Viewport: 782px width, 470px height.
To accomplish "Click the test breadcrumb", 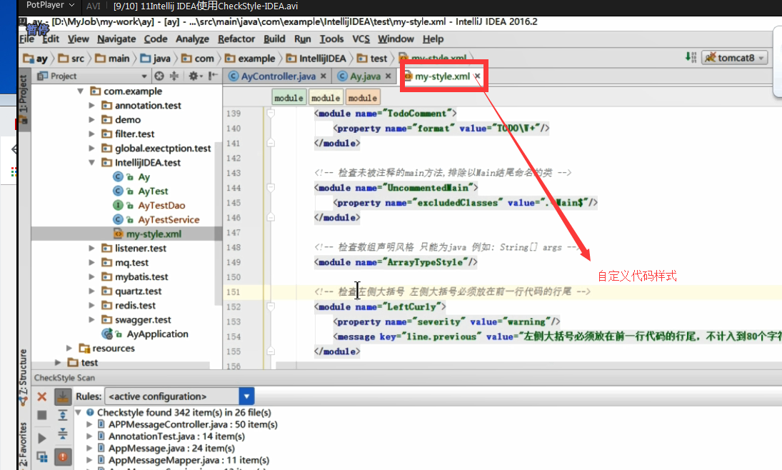I will click(373, 59).
